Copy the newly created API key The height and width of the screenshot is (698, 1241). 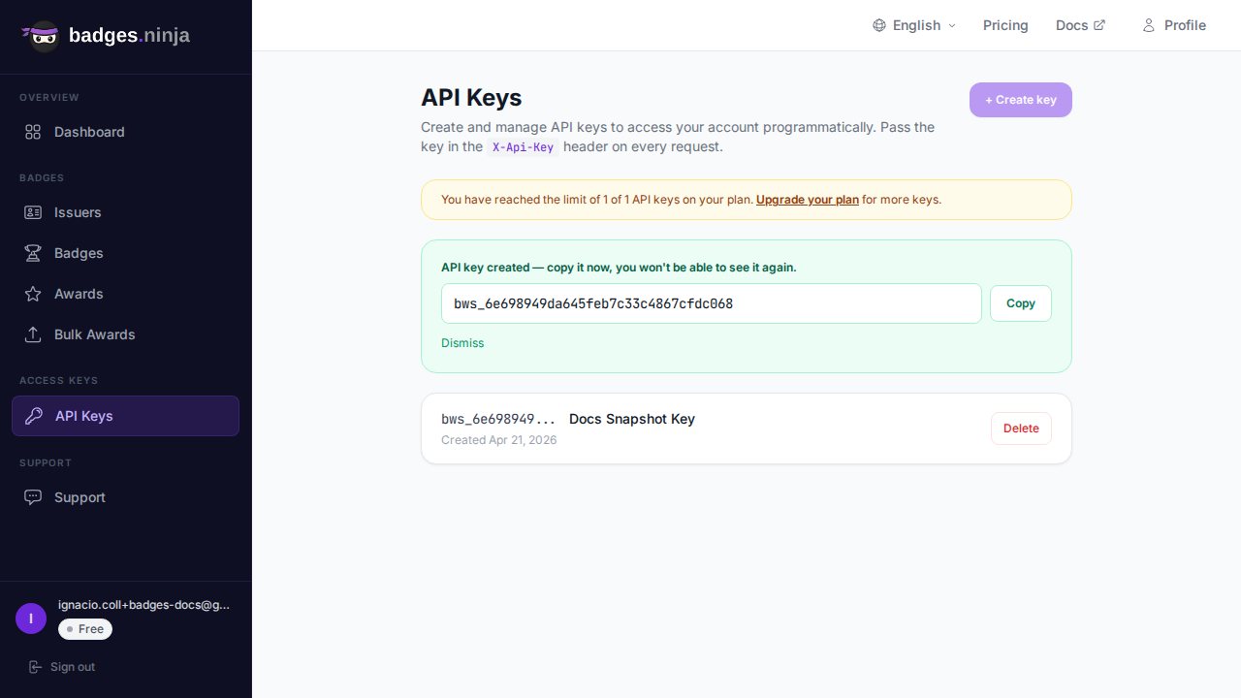(1020, 303)
